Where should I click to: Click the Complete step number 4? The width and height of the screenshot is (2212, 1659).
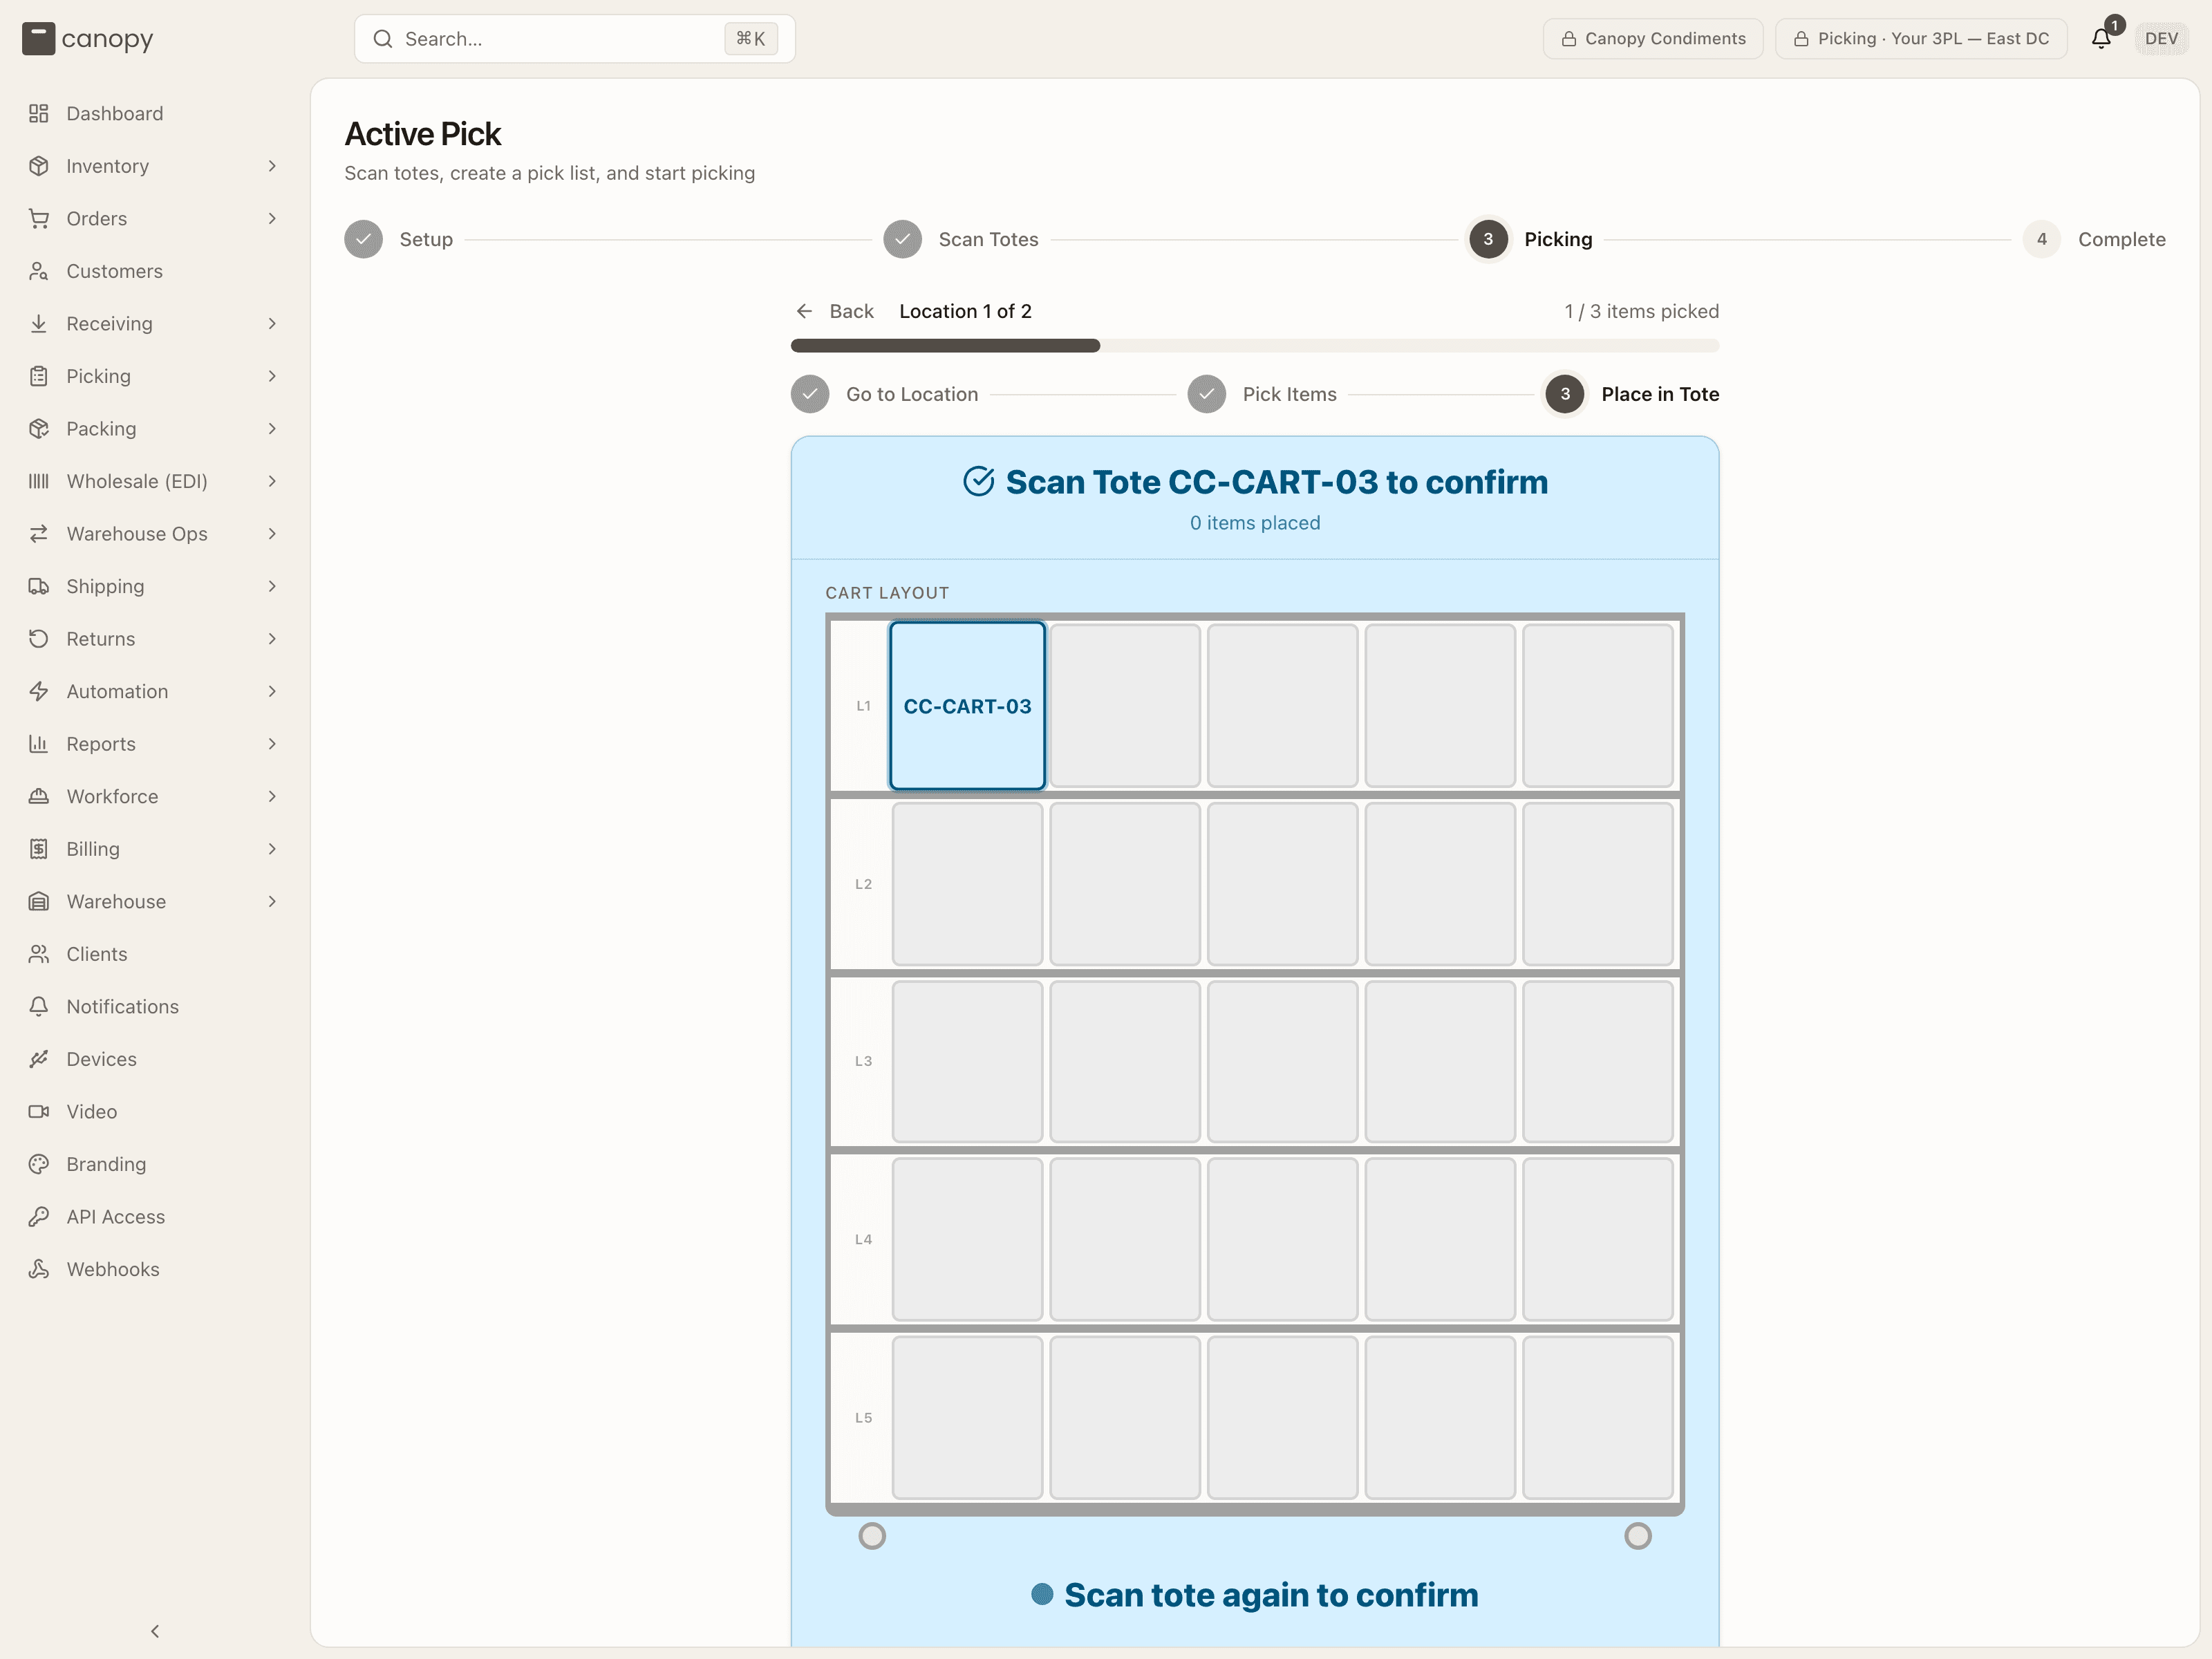coord(2041,239)
